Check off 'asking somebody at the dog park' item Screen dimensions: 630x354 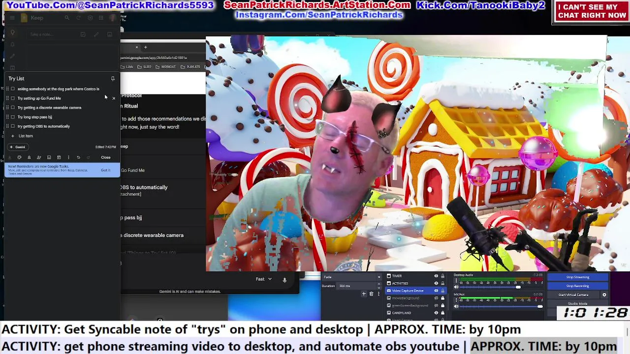(13, 89)
